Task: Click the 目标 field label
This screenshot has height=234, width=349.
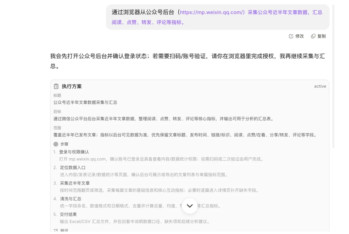Action: 57,112
